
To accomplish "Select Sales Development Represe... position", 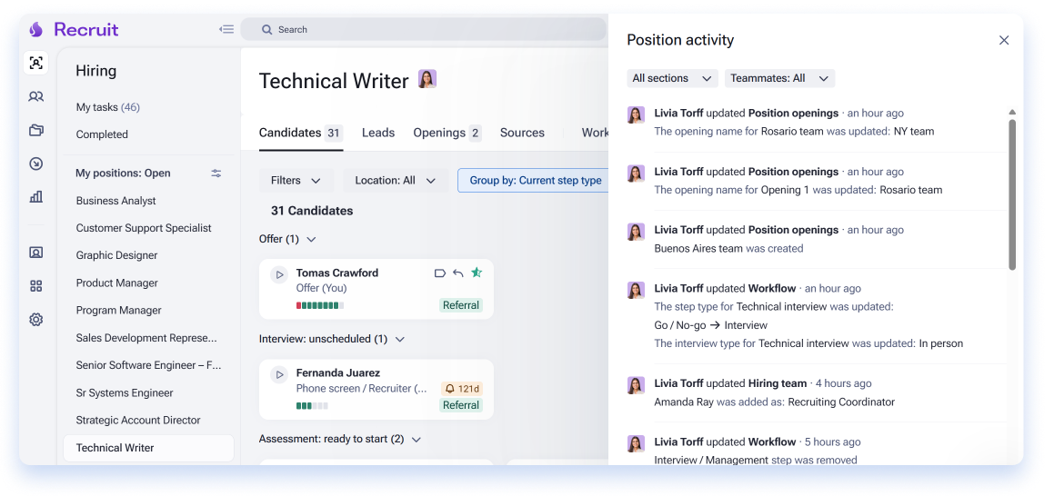I will point(148,338).
